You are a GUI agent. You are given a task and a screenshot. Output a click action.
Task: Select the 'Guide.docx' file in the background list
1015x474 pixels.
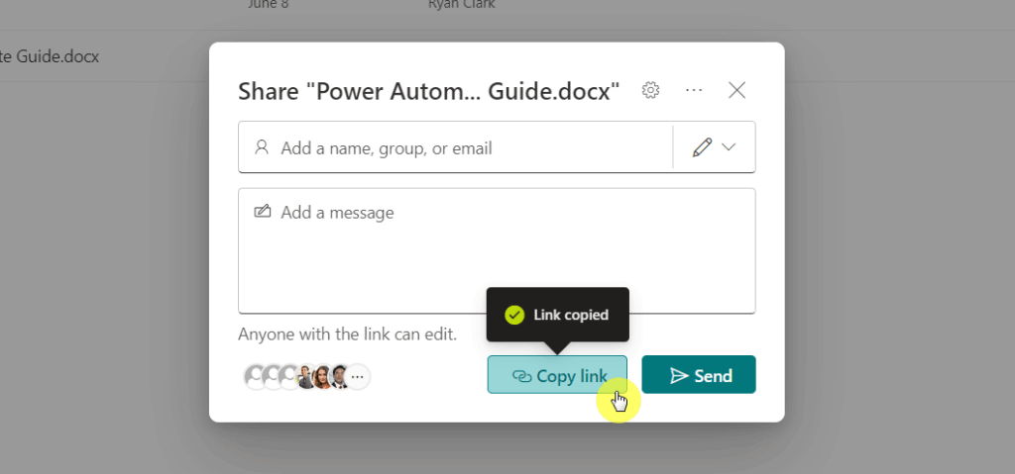click(50, 57)
